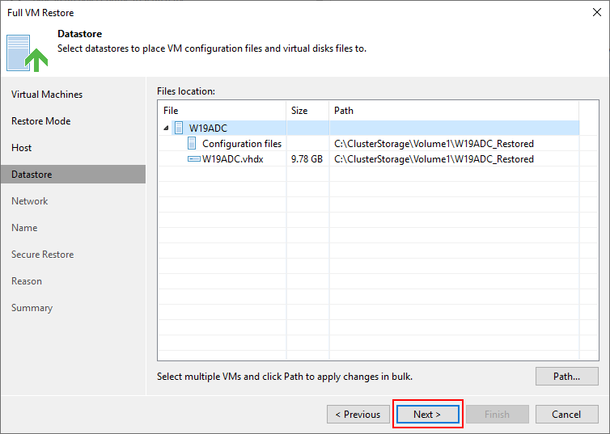Click the File column header
This screenshot has height=434, width=610.
tap(222, 111)
